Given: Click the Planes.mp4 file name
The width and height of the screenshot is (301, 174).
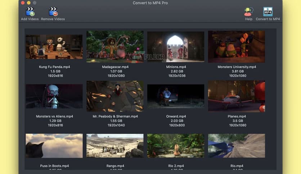Looking at the screenshot, I should [x=237, y=116].
